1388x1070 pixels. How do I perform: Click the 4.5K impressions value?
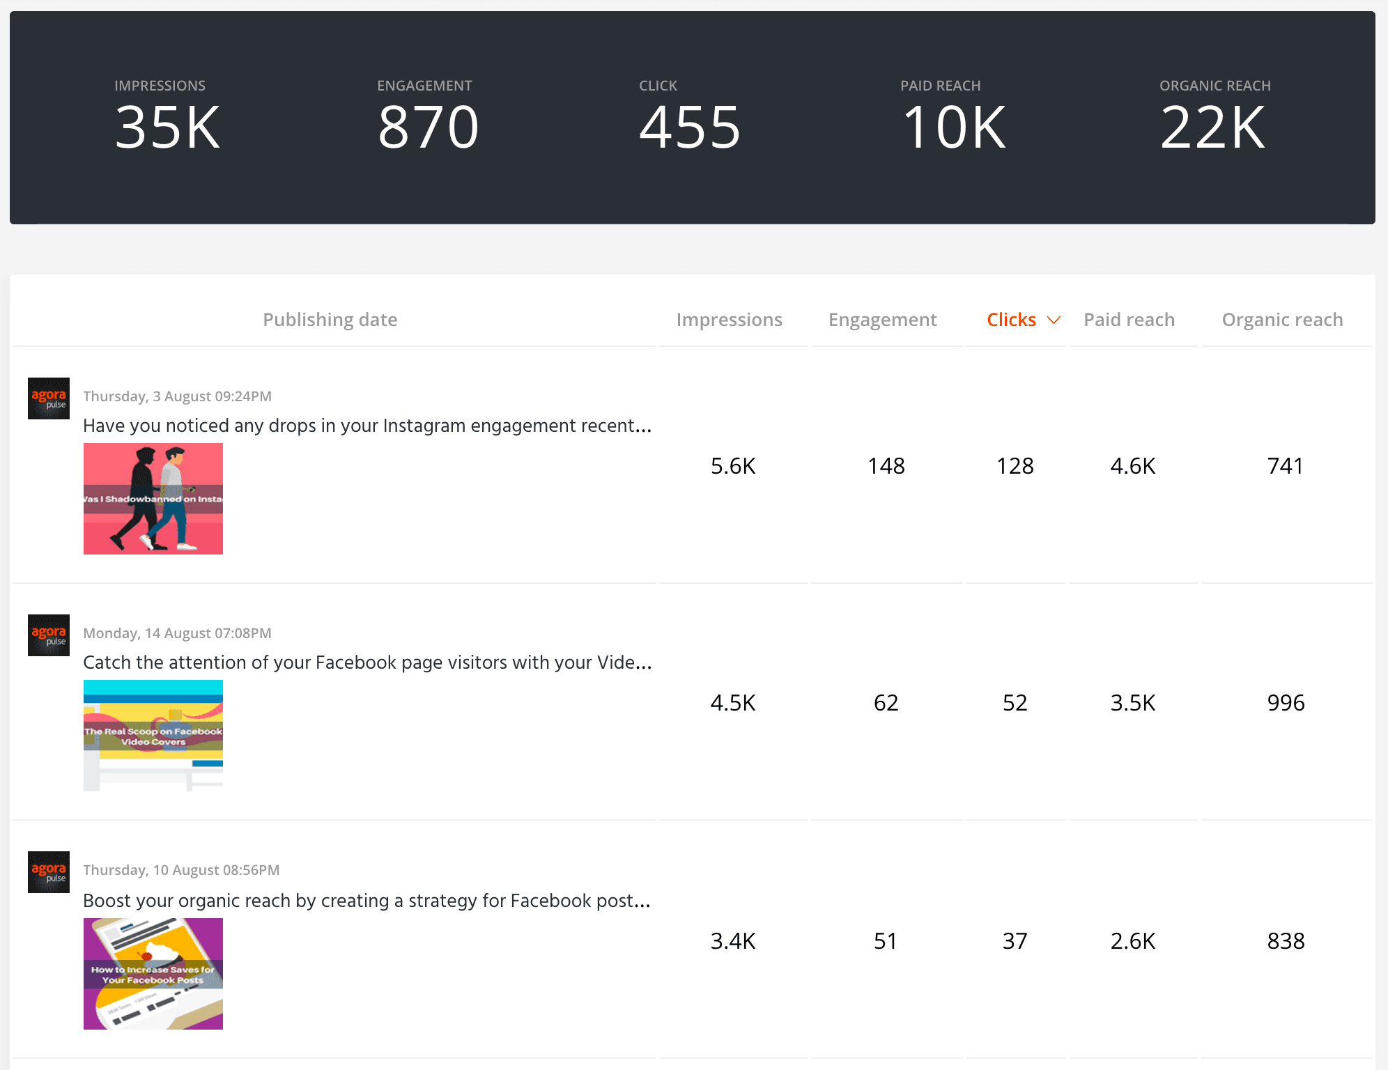click(x=733, y=703)
